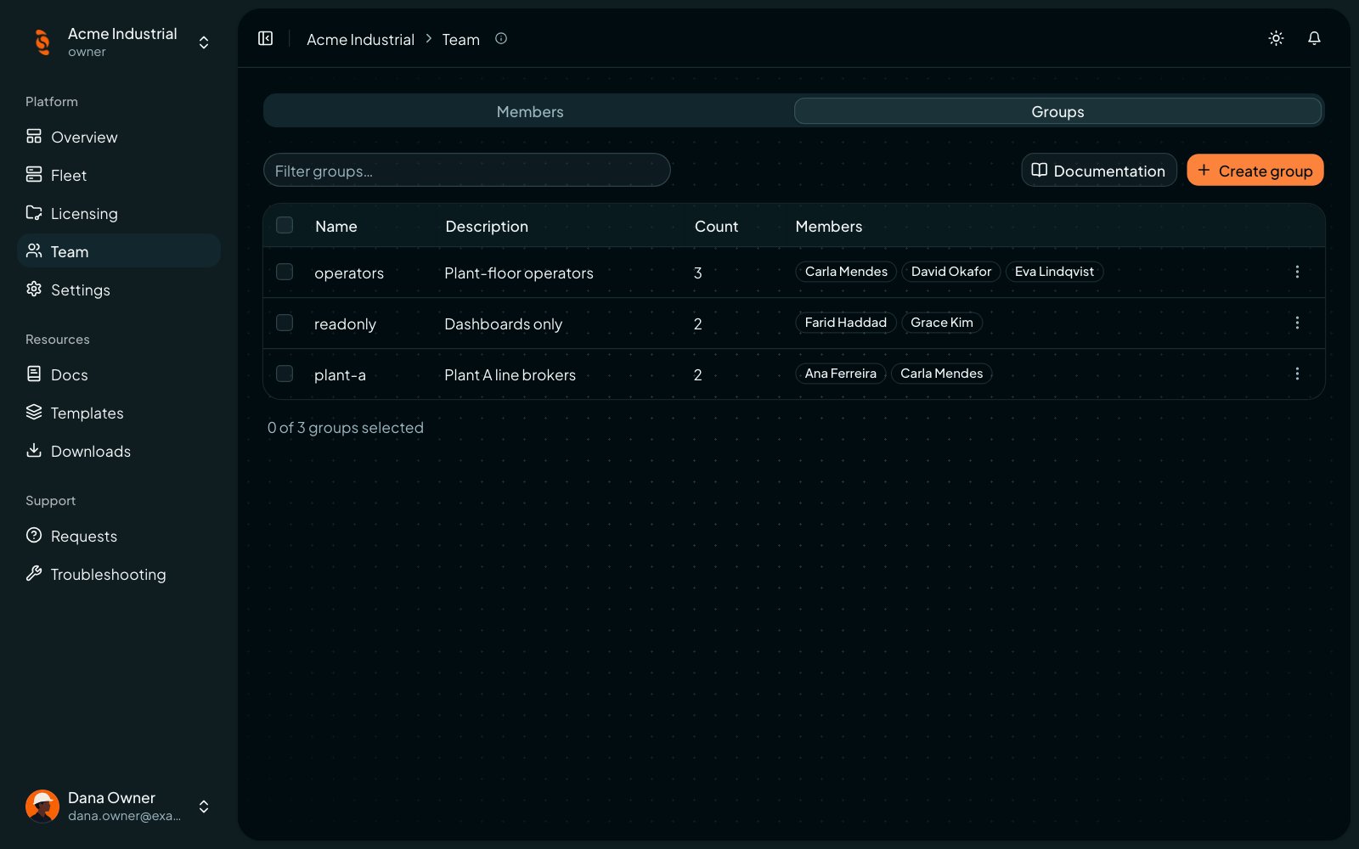Open row actions for operators group
The height and width of the screenshot is (849, 1359).
click(1297, 272)
